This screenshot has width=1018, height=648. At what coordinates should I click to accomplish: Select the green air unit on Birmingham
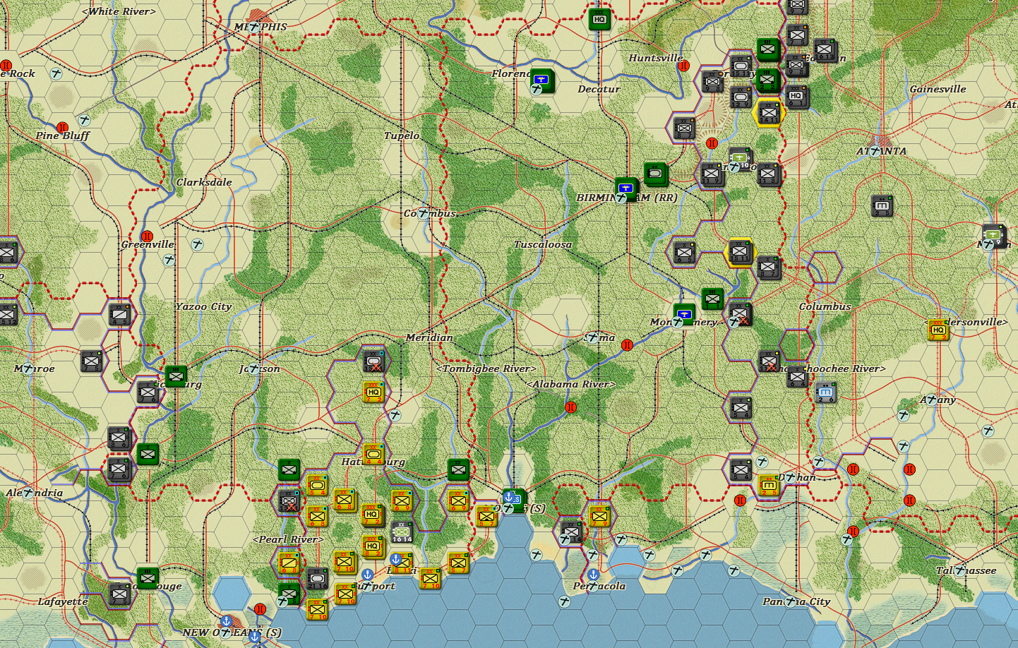tap(625, 188)
